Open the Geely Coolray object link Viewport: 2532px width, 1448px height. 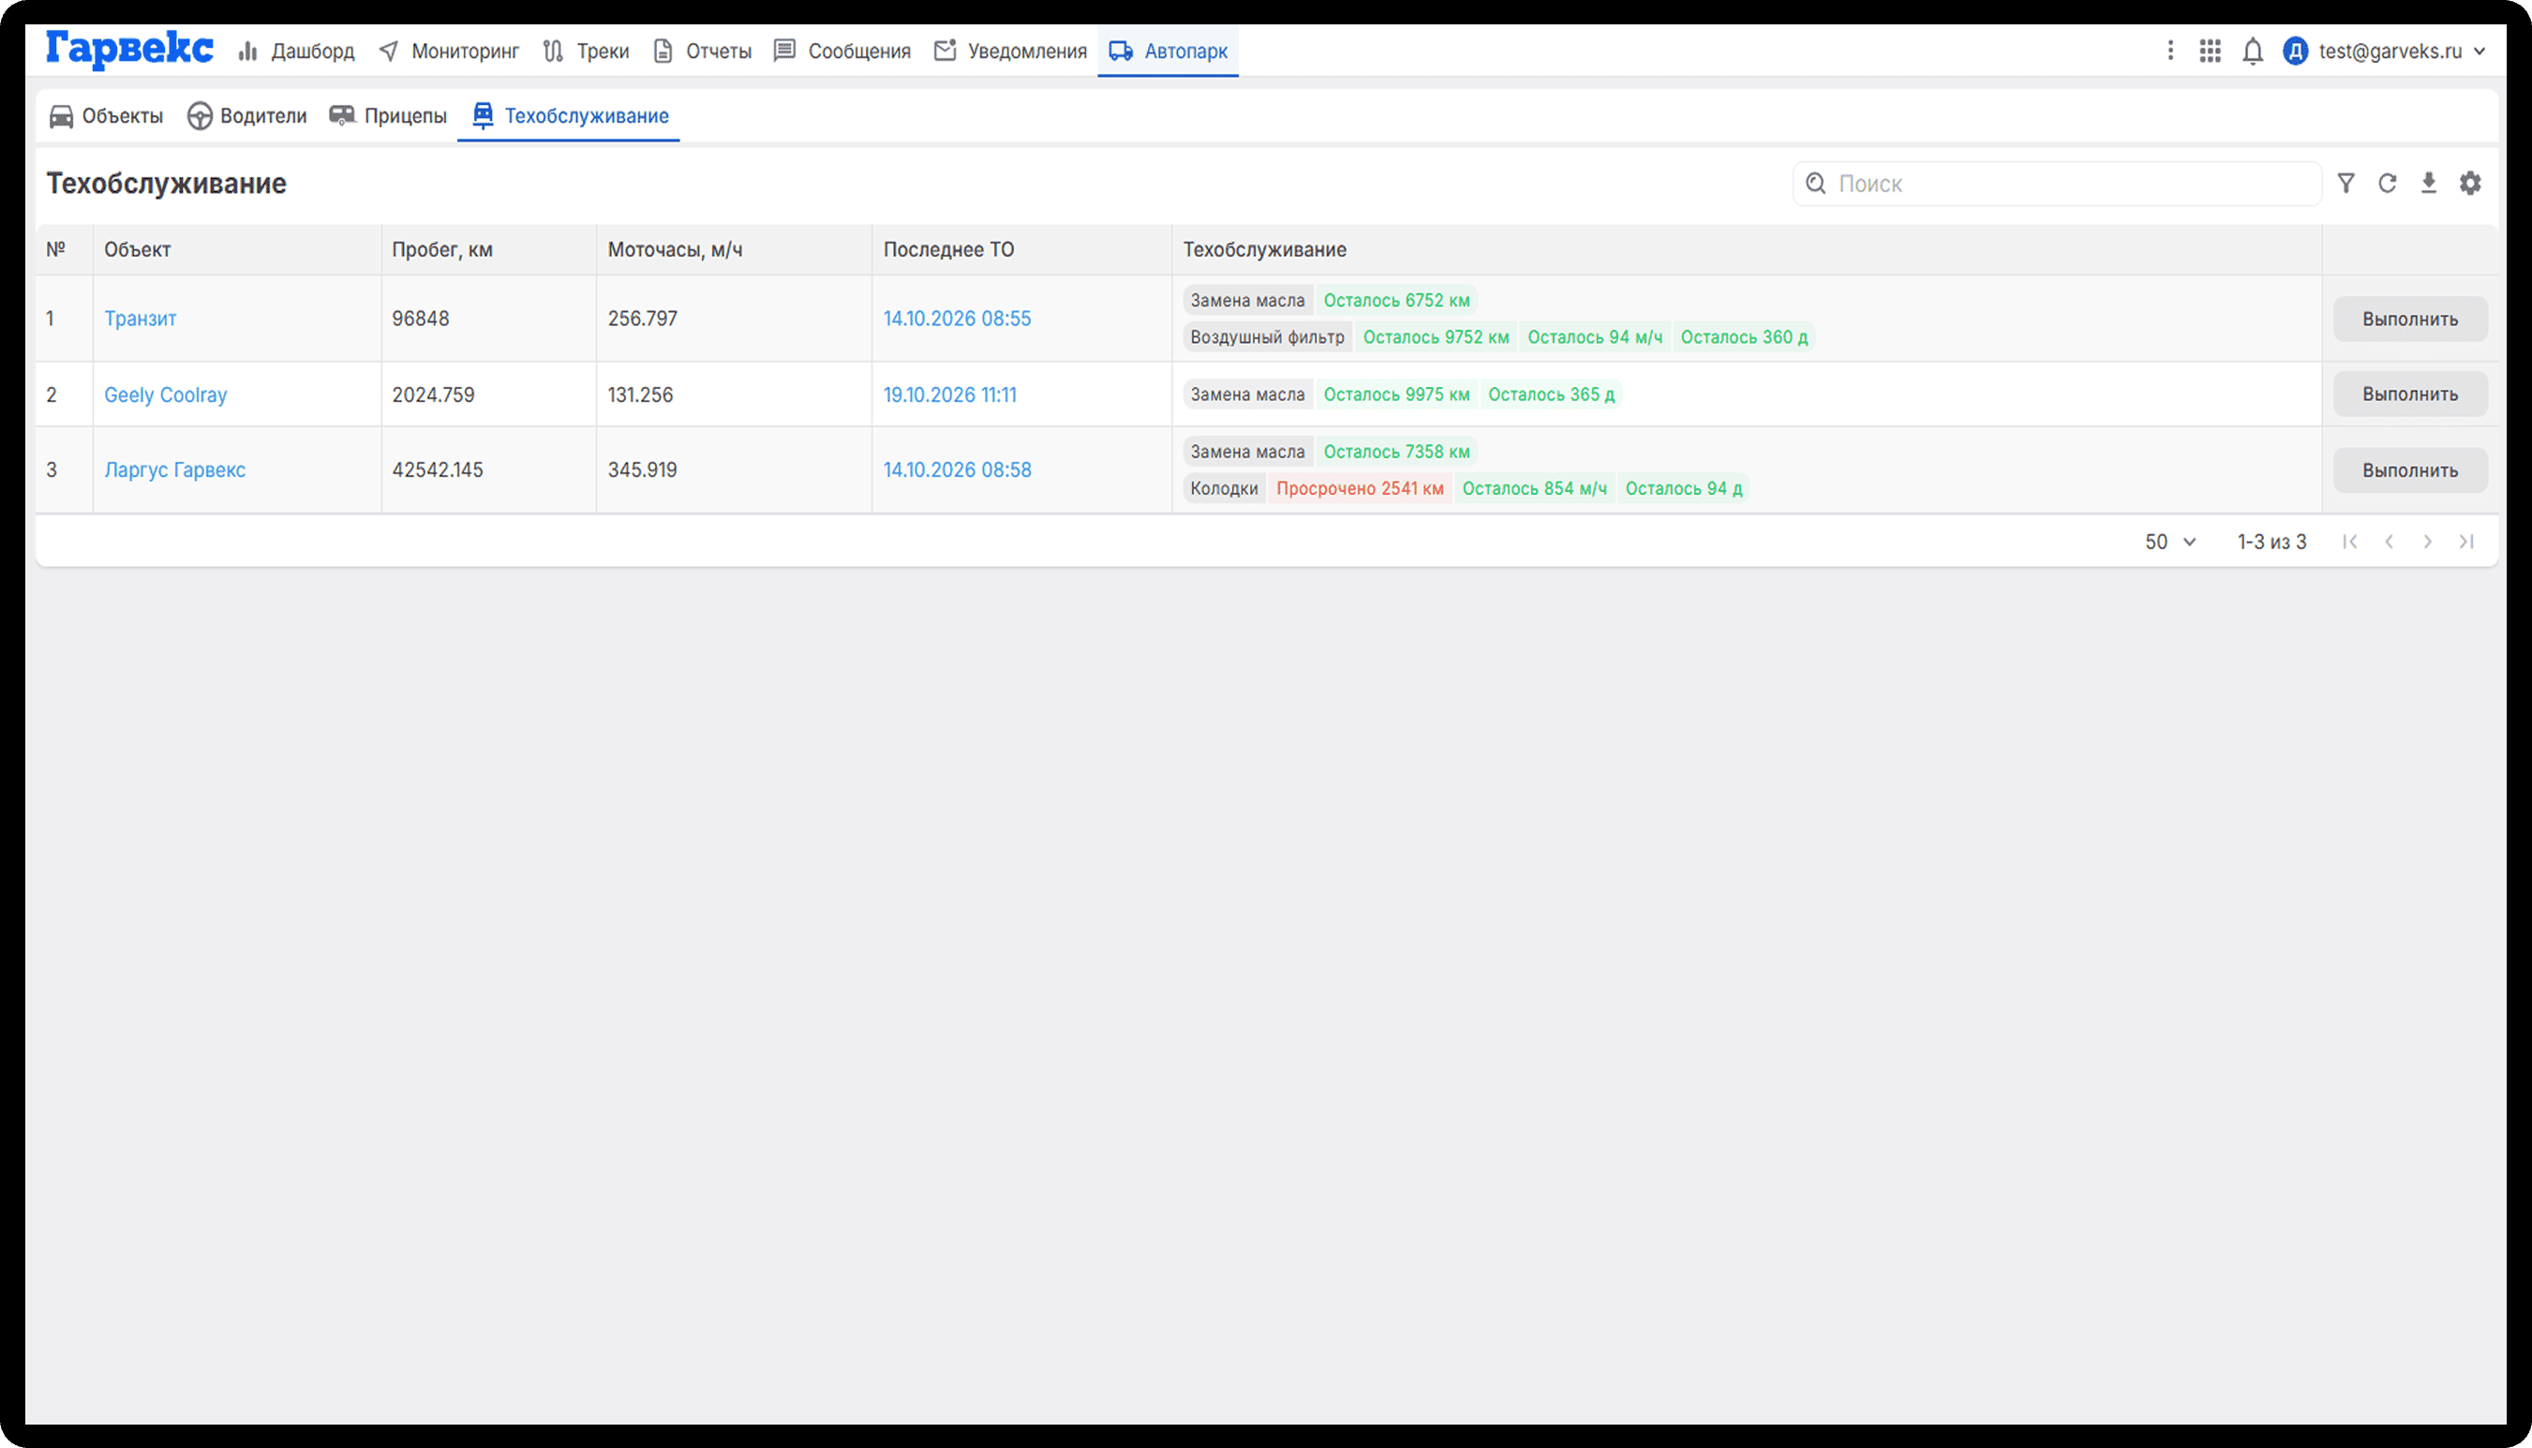point(166,395)
